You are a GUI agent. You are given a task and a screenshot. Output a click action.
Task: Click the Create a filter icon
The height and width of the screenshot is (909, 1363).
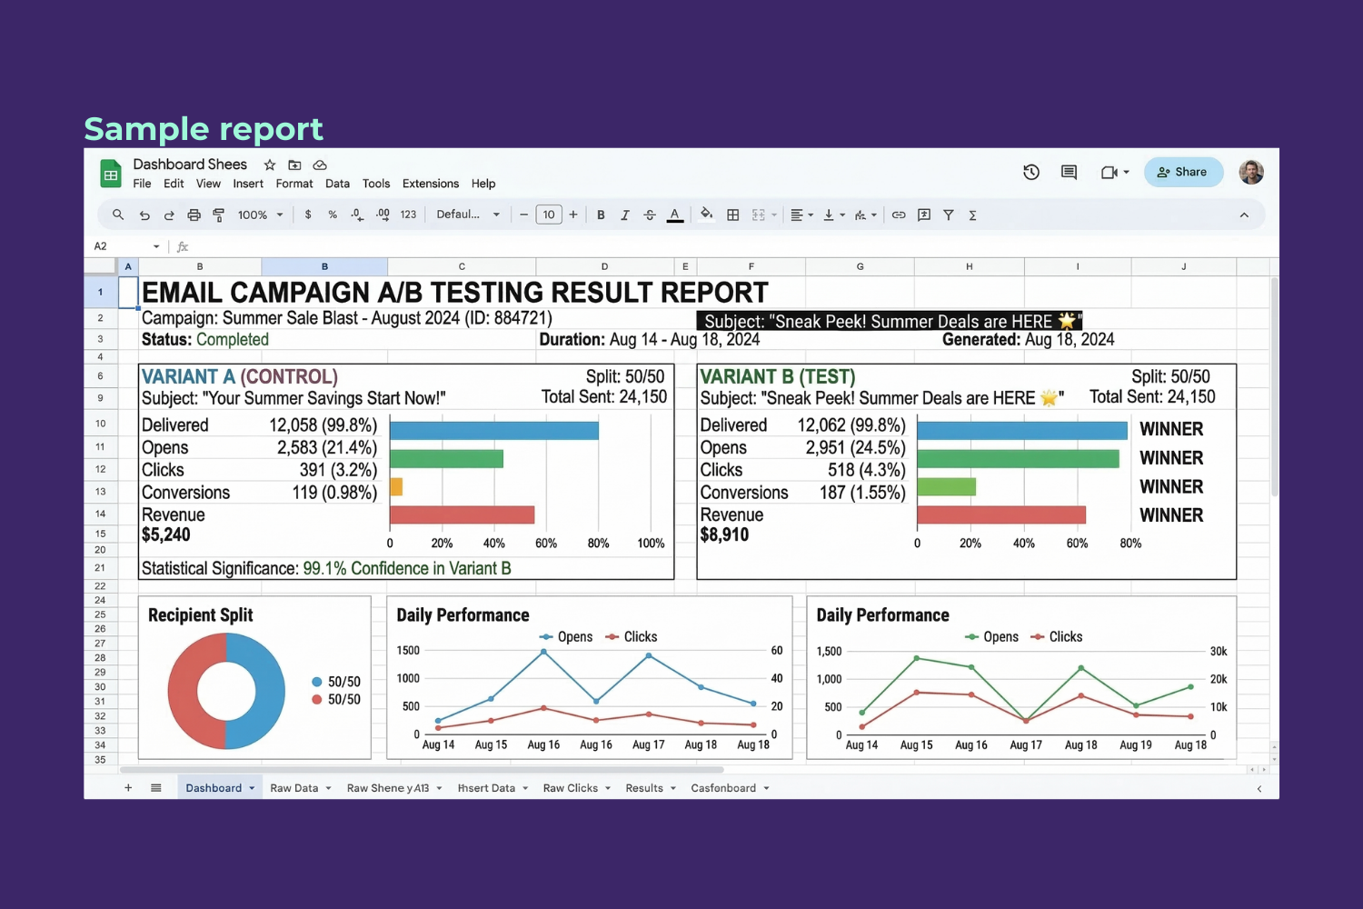pos(949,215)
